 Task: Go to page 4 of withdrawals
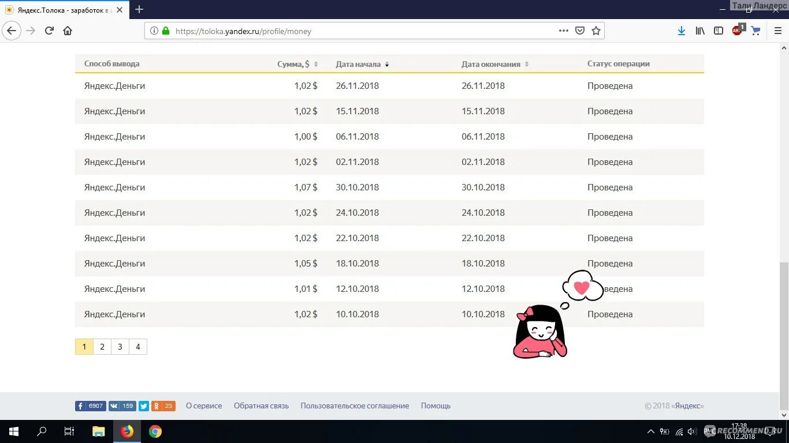pyautogui.click(x=138, y=347)
